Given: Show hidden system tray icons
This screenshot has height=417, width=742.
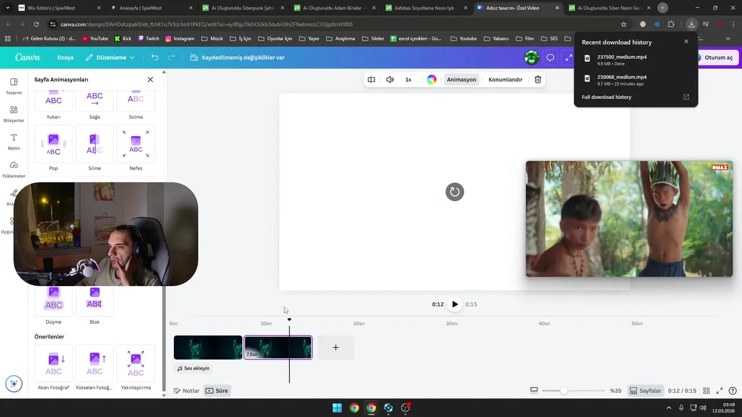Looking at the screenshot, I should tap(670, 408).
